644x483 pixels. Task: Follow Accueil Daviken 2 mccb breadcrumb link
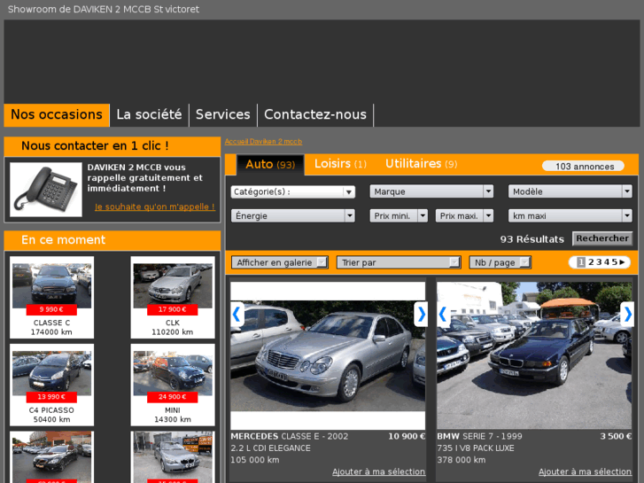(263, 142)
